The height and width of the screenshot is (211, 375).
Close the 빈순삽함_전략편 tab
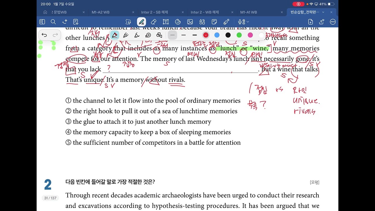pyautogui.click(x=331, y=12)
